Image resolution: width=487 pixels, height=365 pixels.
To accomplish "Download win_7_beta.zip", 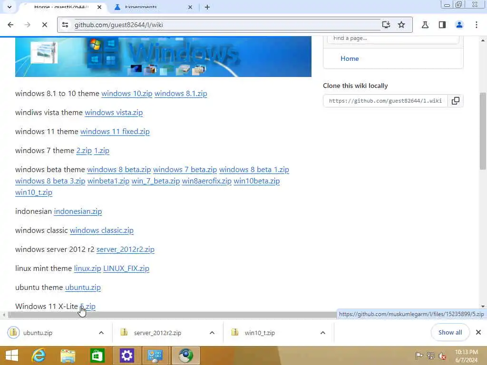I will pos(156,181).
